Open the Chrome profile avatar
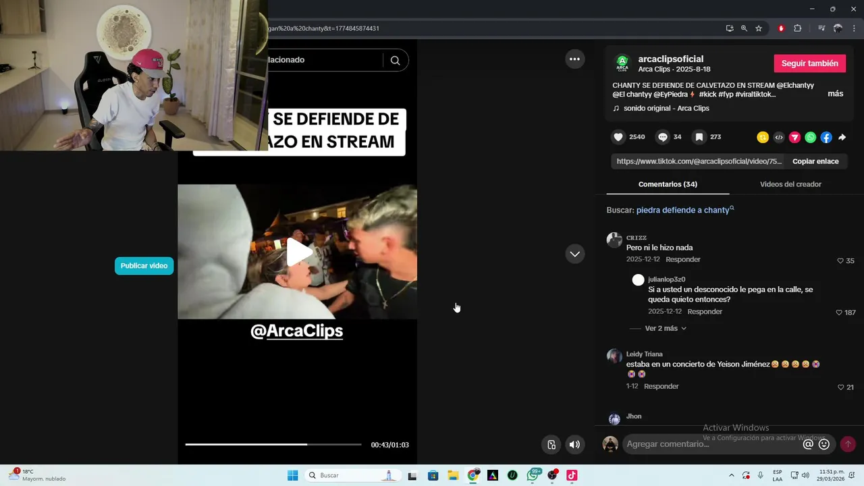The image size is (864, 486). [x=838, y=28]
